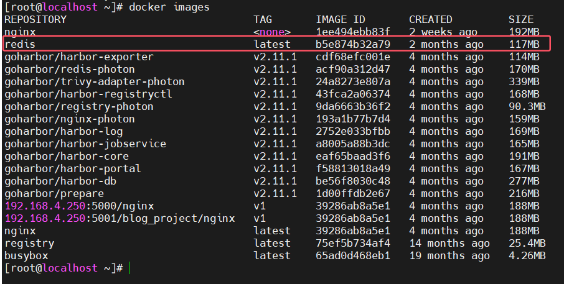Click the CREATED column header
564x284 pixels.
(430, 19)
